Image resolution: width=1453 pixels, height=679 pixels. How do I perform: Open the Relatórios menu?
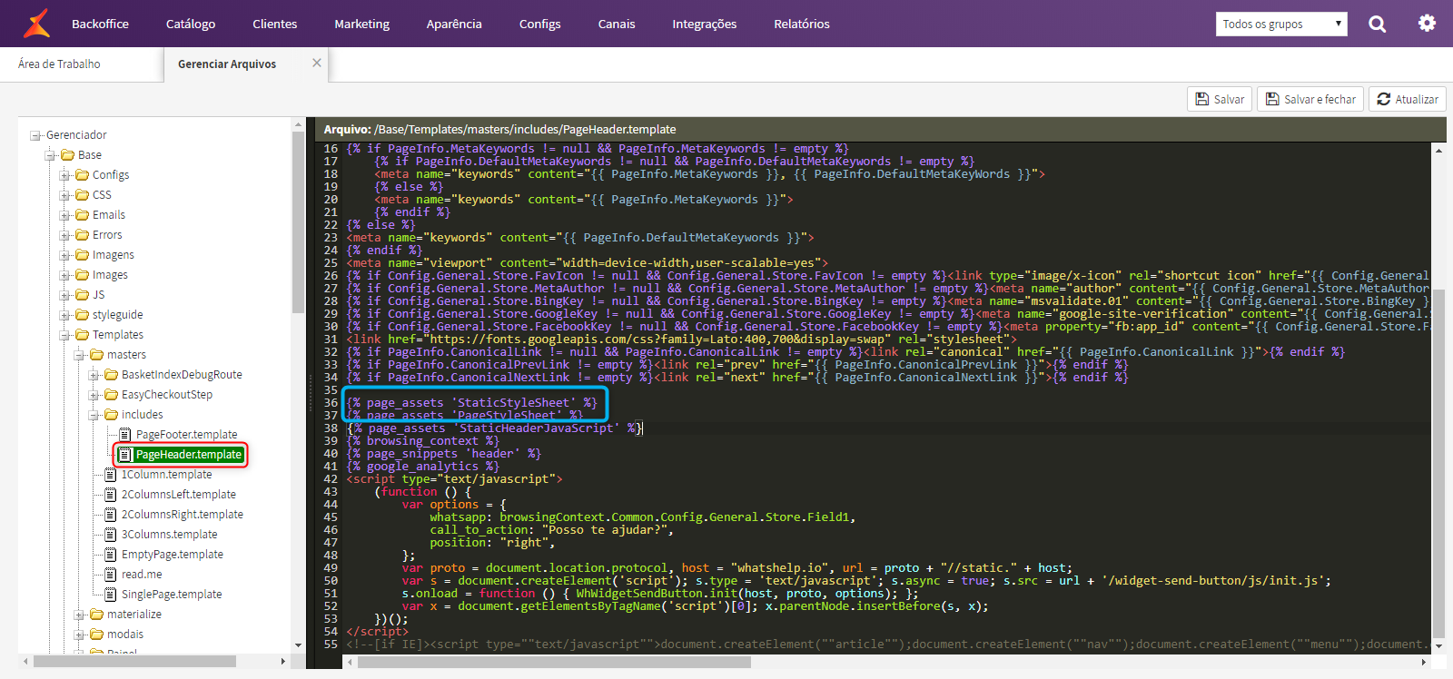[802, 24]
